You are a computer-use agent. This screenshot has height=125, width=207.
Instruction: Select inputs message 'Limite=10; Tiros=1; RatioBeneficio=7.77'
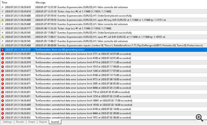tap(119, 45)
